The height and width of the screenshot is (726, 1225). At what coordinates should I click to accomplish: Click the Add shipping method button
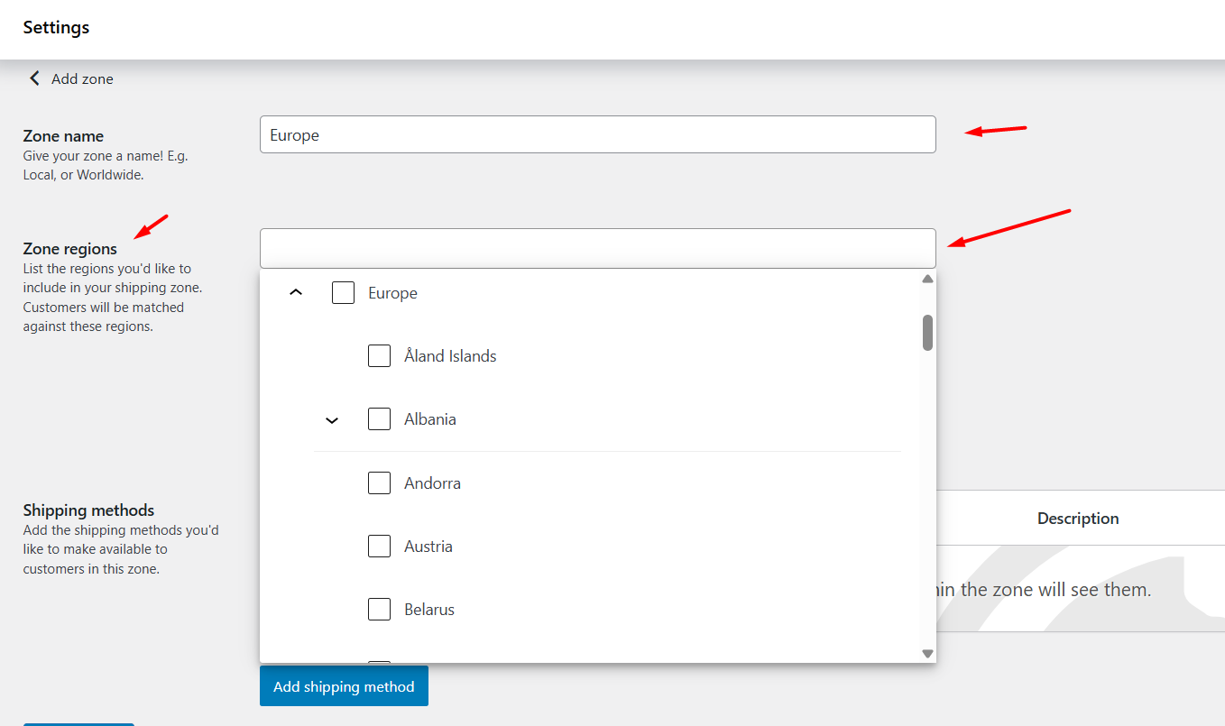[344, 686]
